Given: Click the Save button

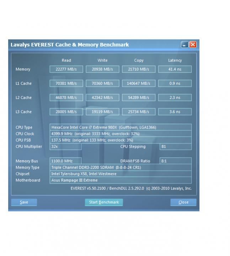Looking at the screenshot, I should 24,202.
